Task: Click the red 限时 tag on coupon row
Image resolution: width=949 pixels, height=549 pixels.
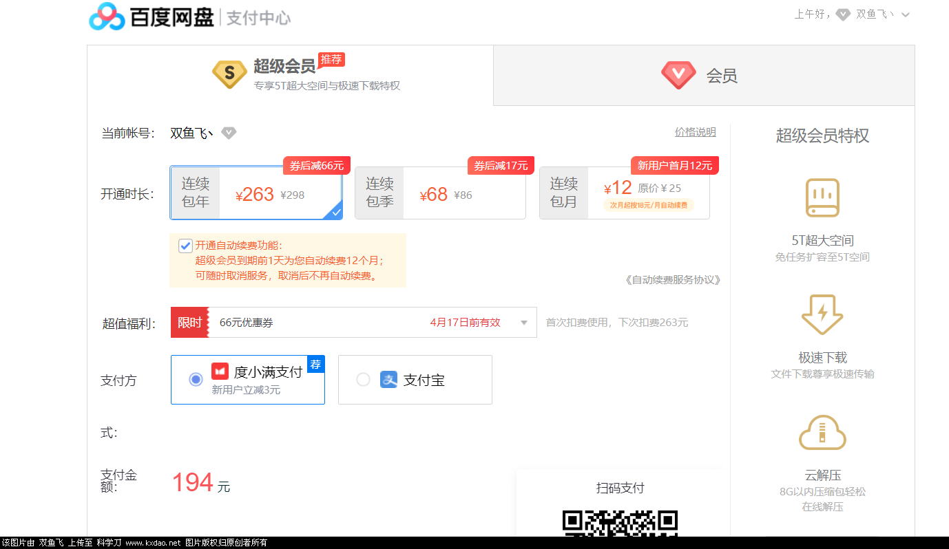Action: click(x=189, y=323)
